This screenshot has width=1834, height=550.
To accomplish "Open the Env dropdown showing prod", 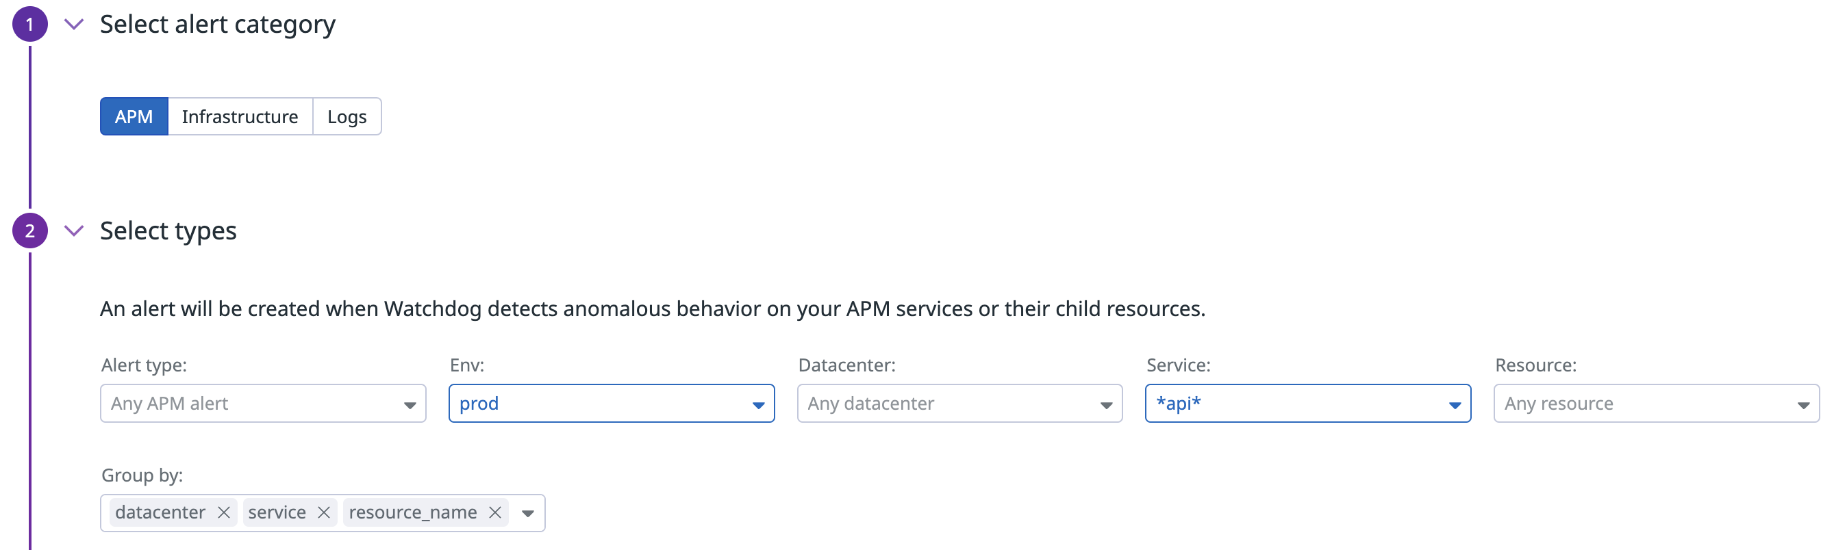I will [611, 404].
